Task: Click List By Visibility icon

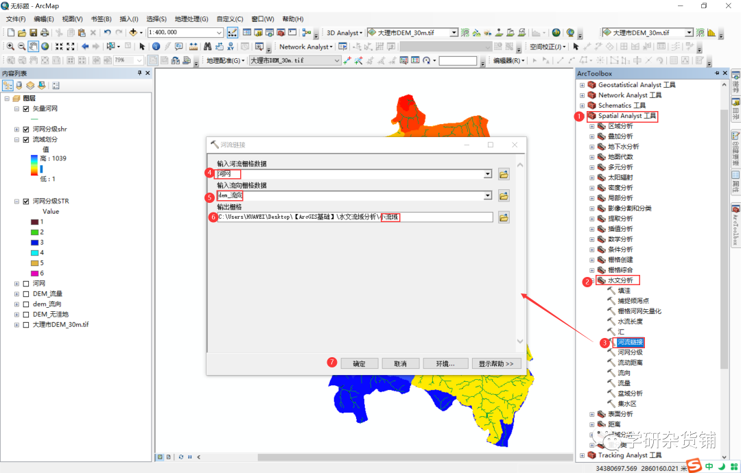Action: (x=30, y=86)
